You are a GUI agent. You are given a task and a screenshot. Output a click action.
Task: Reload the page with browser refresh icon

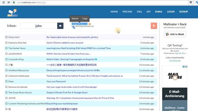[x=4, y=2]
